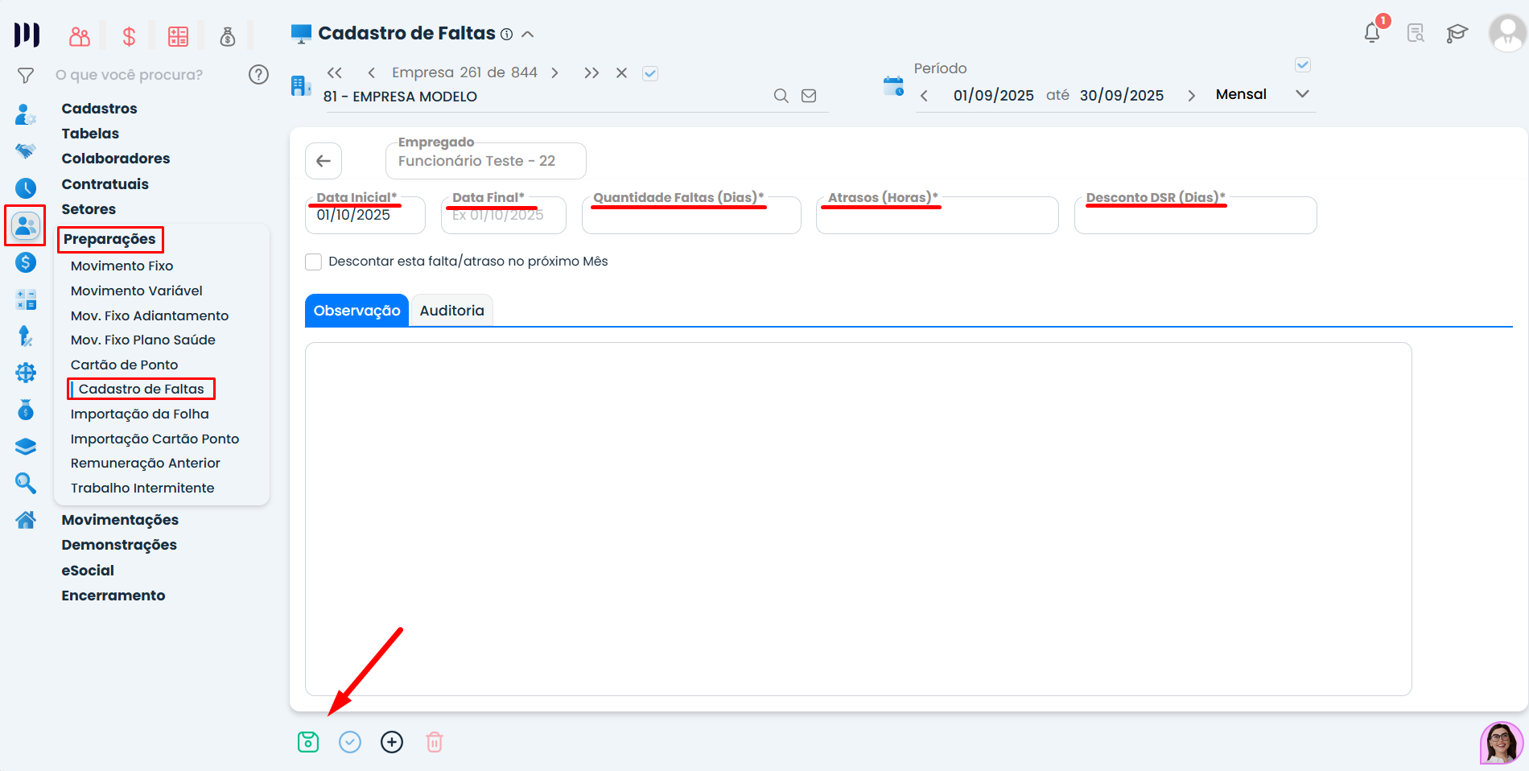Click the period calendar icon

893,86
